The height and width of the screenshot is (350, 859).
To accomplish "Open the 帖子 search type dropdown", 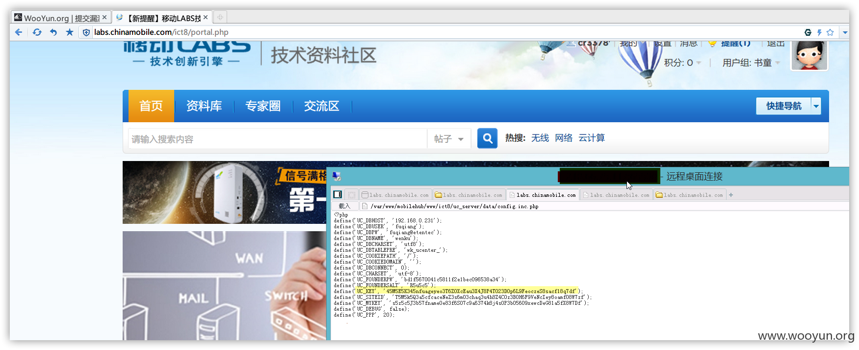I will [x=449, y=139].
